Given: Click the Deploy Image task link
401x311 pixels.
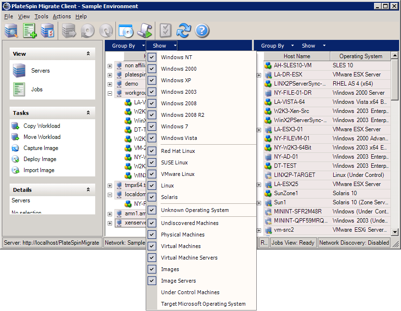Looking at the screenshot, I should coord(40,159).
